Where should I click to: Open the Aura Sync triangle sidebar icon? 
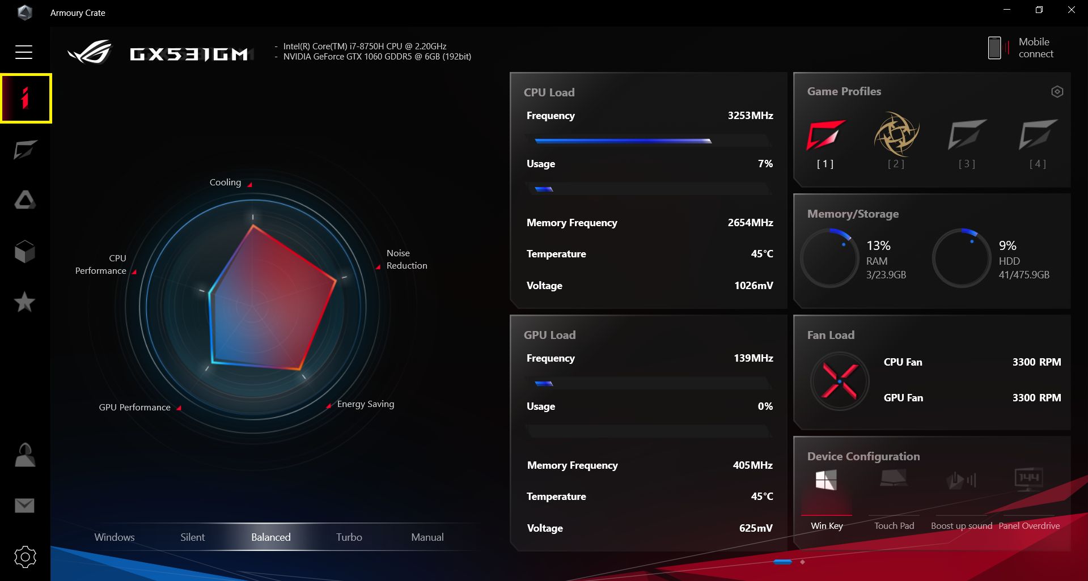coord(25,200)
